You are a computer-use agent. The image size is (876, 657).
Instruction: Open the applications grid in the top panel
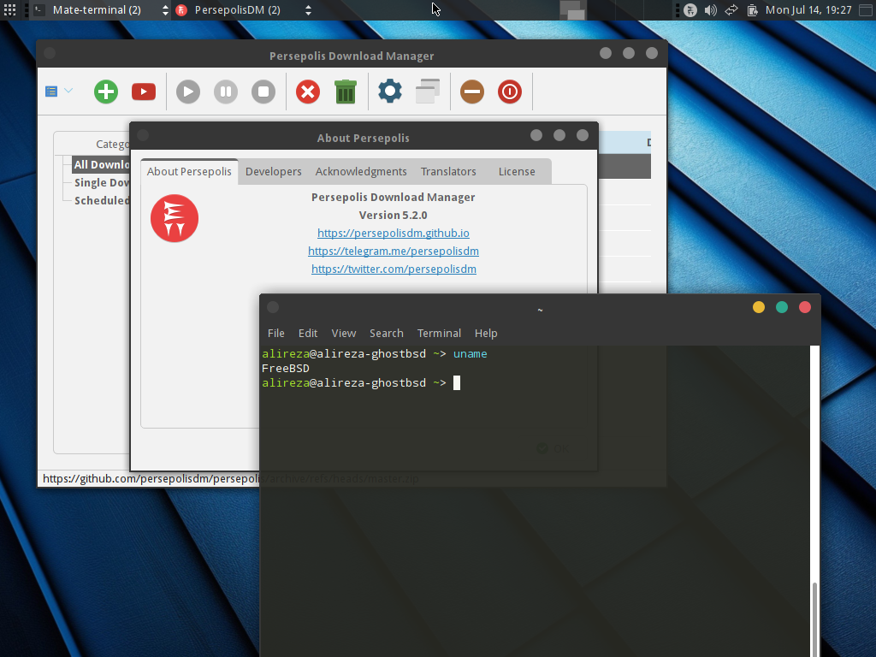[x=9, y=10]
